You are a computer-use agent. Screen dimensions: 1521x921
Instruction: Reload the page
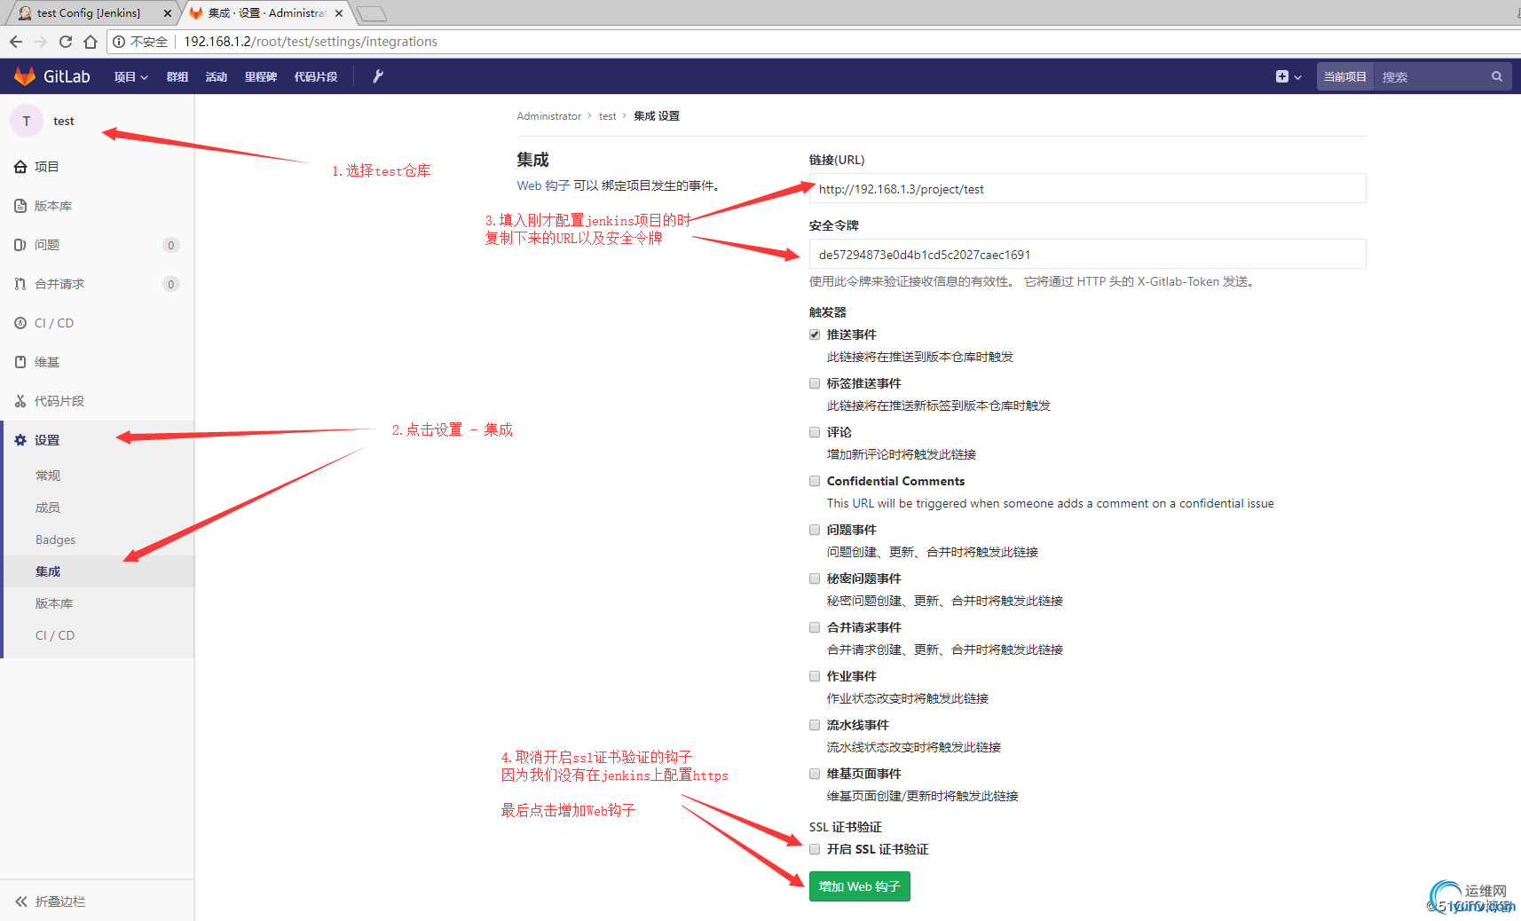click(66, 42)
